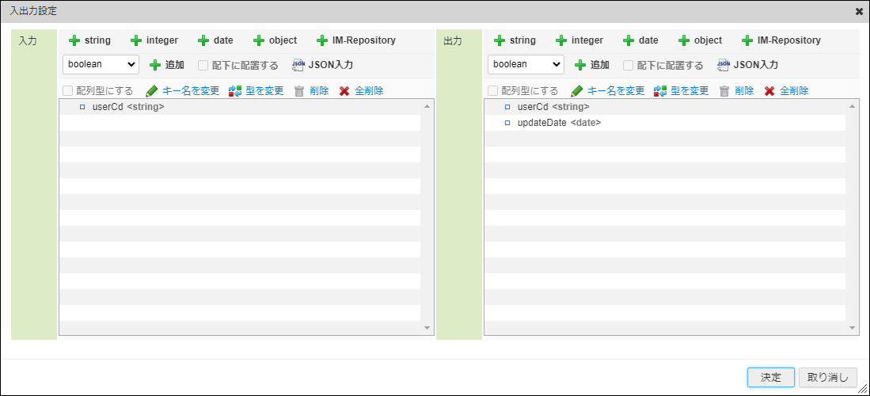Click 削除 in input panel
The height and width of the screenshot is (396, 870).
click(311, 91)
